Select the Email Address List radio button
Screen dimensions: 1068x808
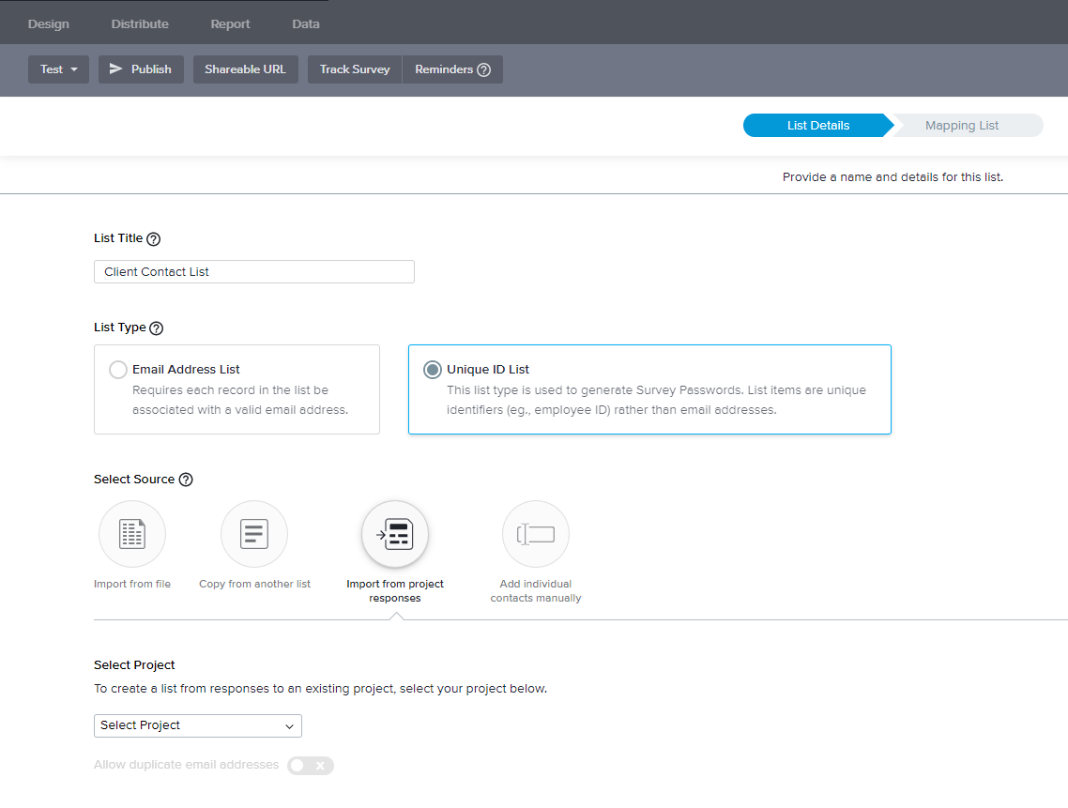click(118, 370)
